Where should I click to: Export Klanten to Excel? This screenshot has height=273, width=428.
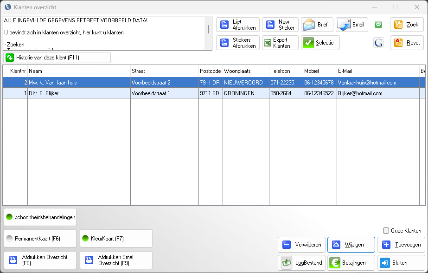click(280, 43)
